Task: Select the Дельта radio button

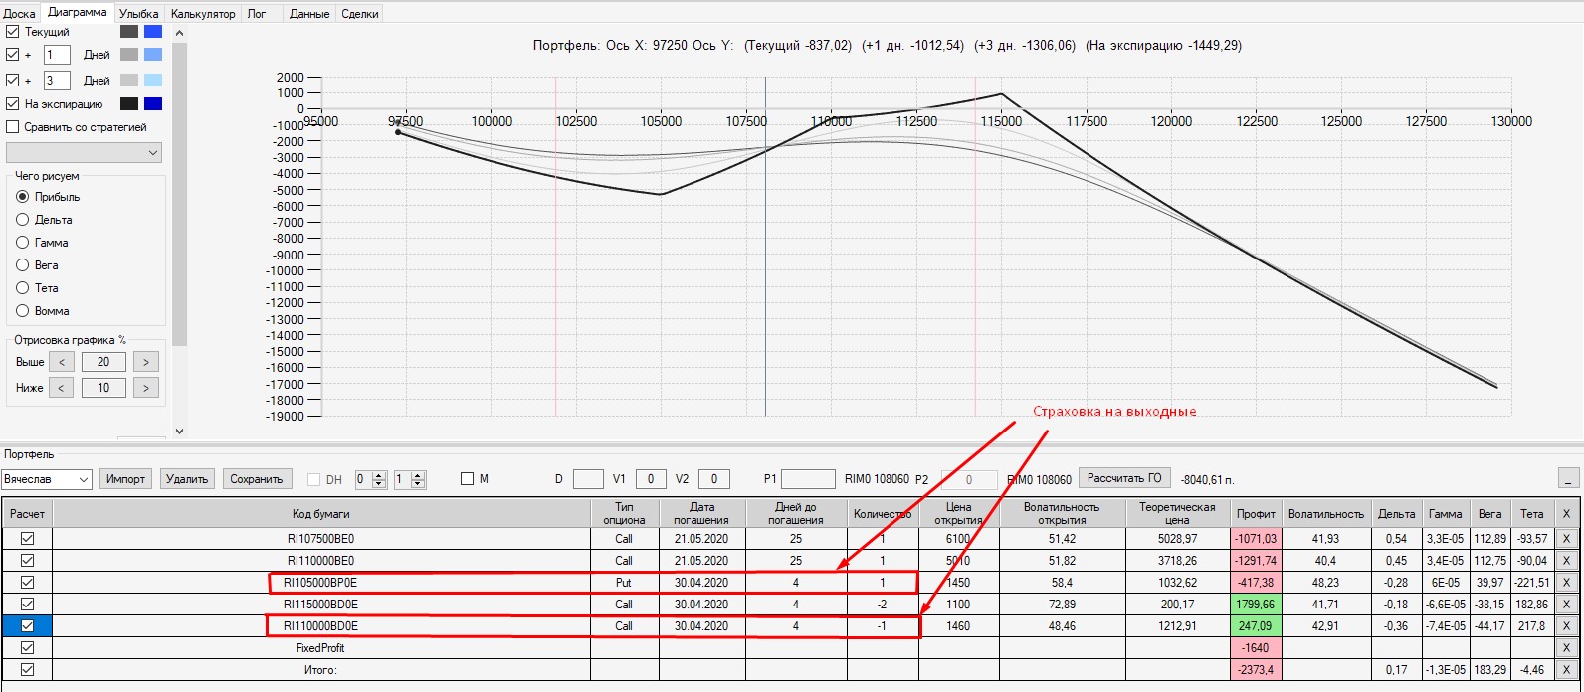Action: tap(23, 220)
